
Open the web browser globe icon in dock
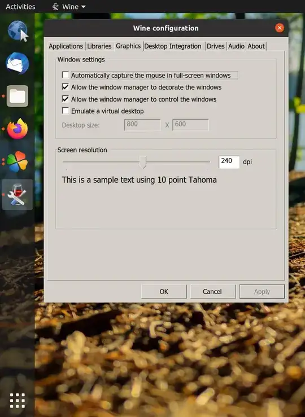(18, 31)
